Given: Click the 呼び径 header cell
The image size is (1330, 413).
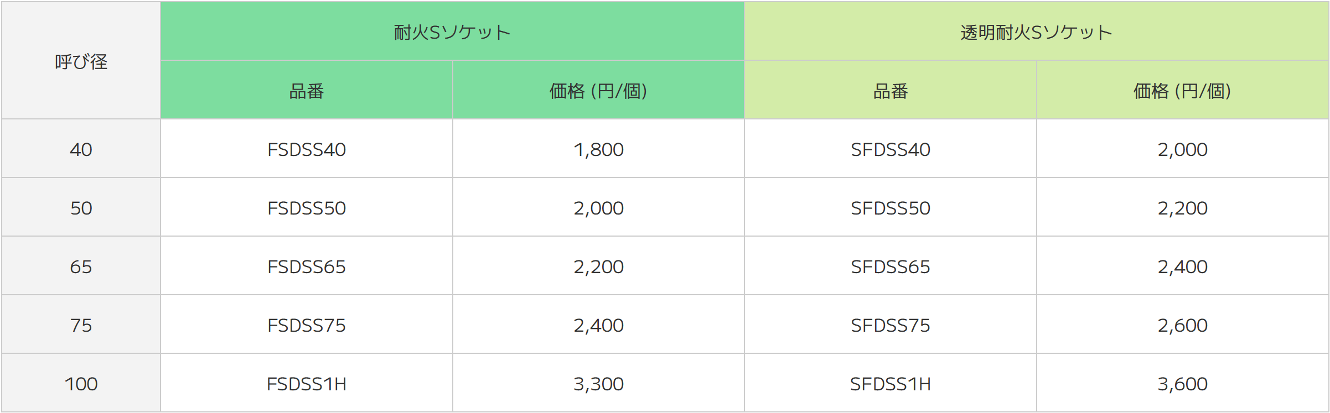Looking at the screenshot, I should click(x=81, y=61).
